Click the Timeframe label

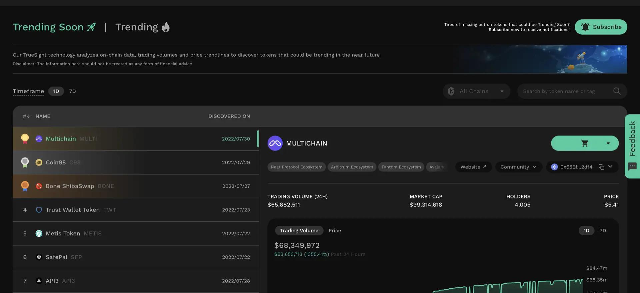click(x=28, y=91)
